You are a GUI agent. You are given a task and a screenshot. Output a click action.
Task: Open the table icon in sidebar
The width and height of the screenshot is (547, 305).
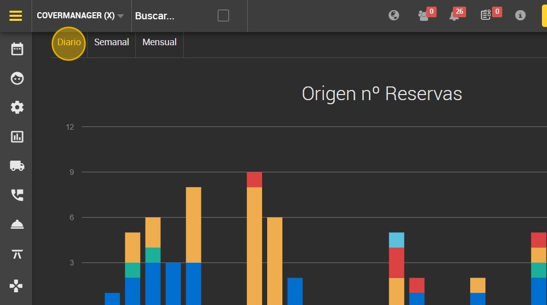[17, 254]
